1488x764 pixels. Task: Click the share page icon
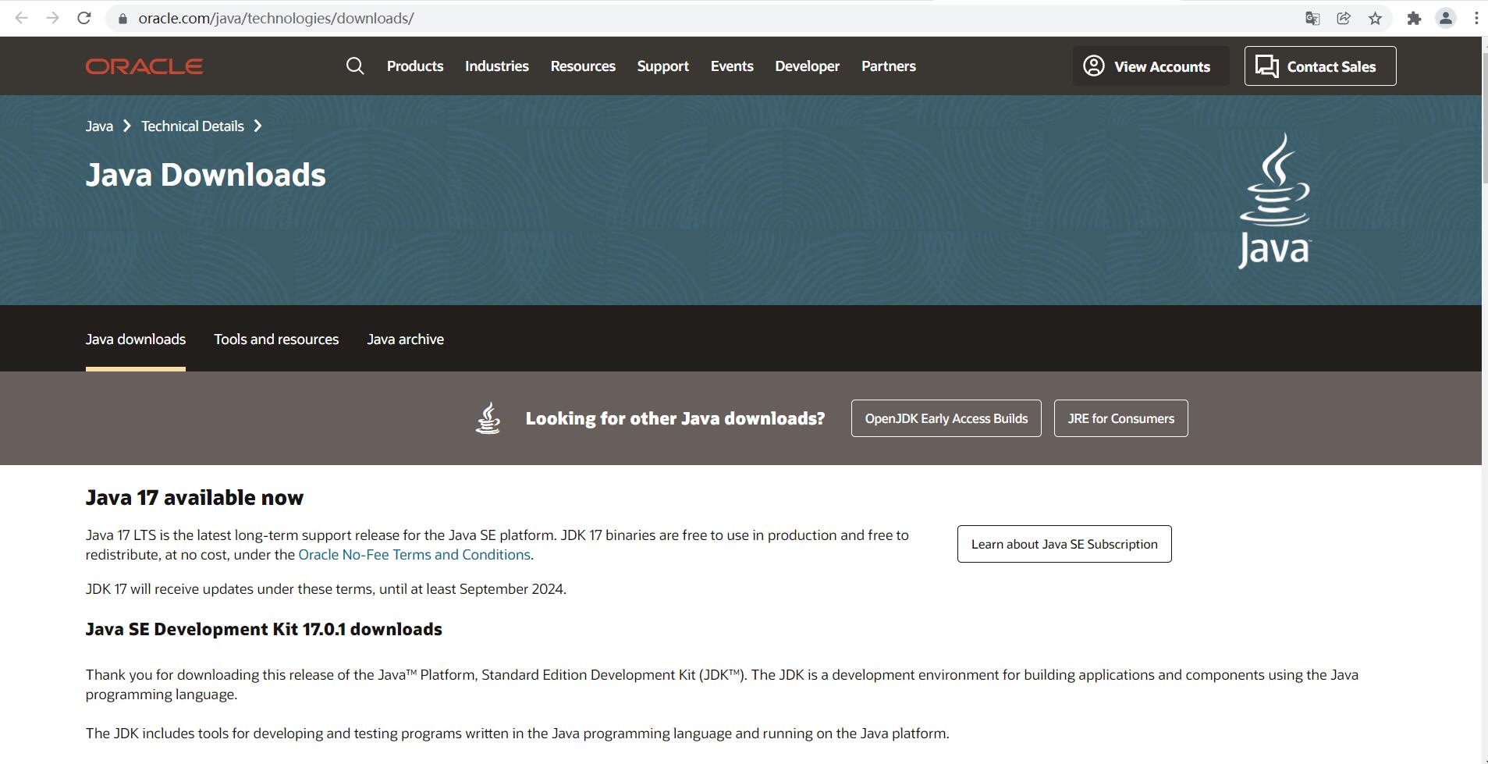1344,18
